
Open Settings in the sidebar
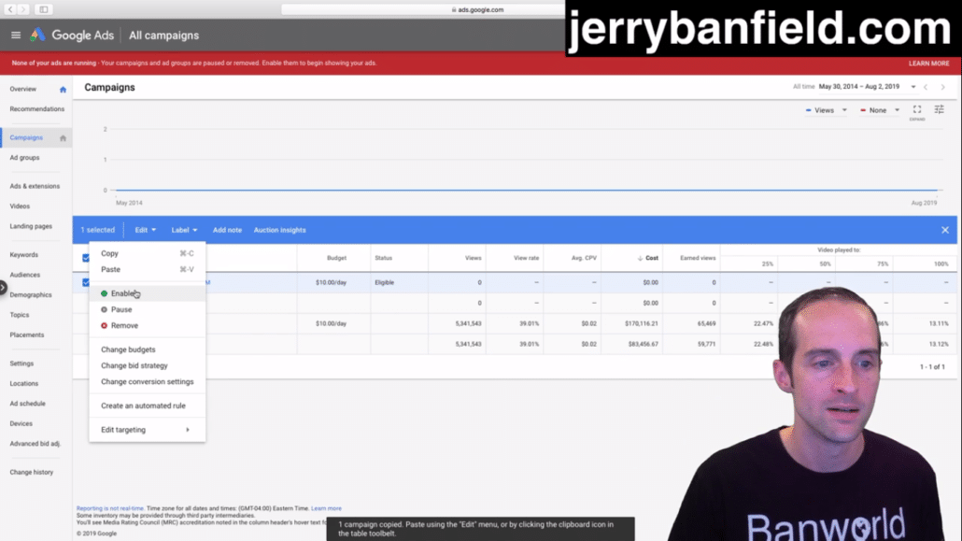[21, 363]
